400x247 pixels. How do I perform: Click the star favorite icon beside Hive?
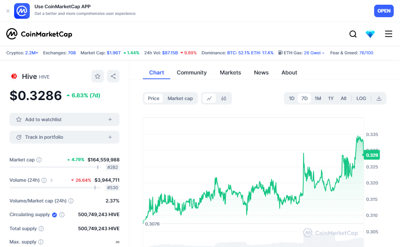point(98,76)
